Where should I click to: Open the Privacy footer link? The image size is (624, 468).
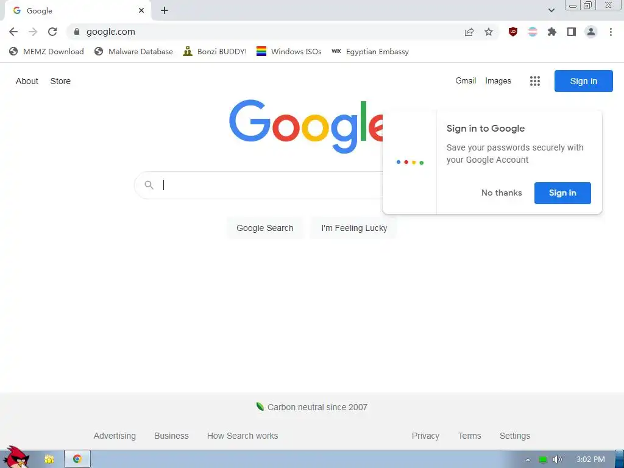pyautogui.click(x=425, y=436)
